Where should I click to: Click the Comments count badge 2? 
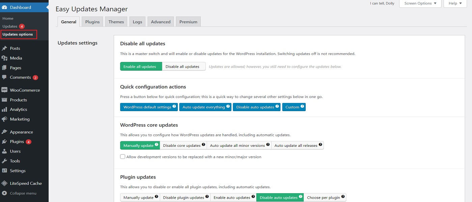click(x=35, y=77)
